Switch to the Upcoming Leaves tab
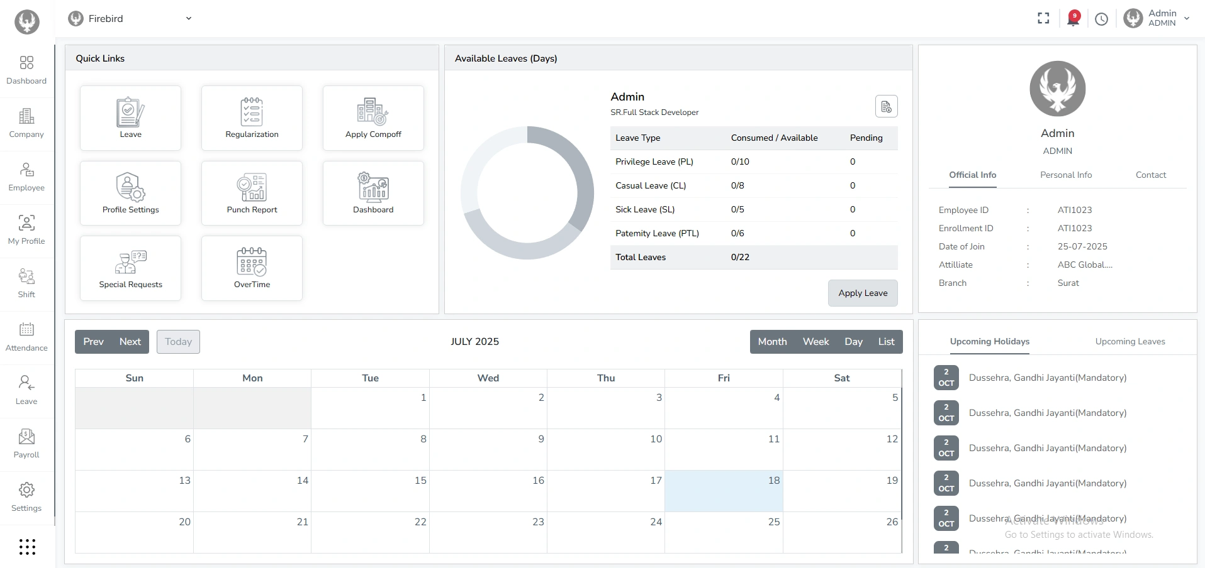Screen dimensions: 1205x568 [x=1129, y=342]
